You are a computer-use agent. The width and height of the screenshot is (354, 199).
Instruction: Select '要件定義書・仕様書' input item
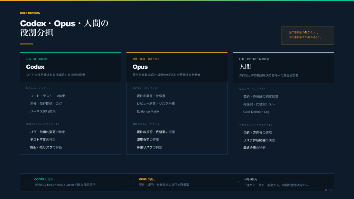pos(151,96)
